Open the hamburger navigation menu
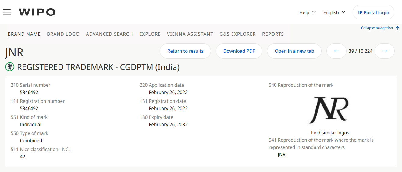402x172 pixels. pyautogui.click(x=7, y=12)
